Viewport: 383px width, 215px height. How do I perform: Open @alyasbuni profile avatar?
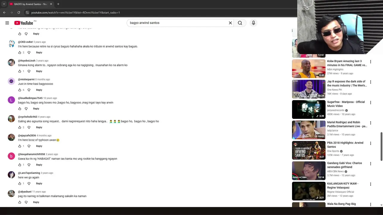click(x=11, y=193)
